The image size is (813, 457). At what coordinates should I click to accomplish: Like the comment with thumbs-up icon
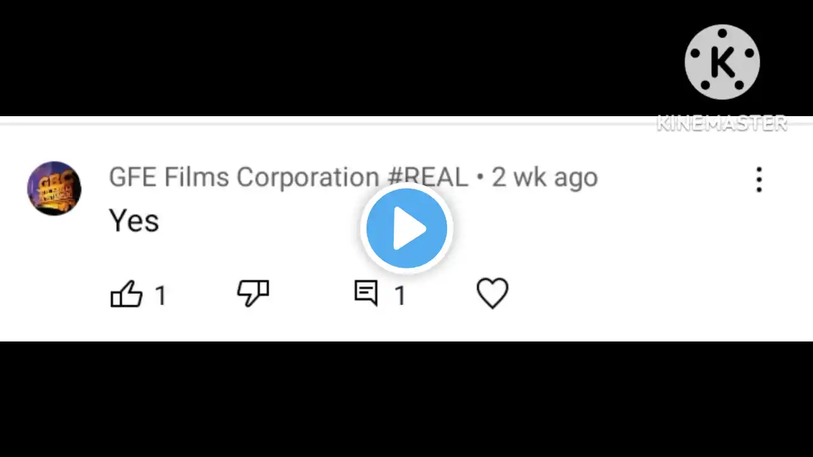[x=126, y=295]
